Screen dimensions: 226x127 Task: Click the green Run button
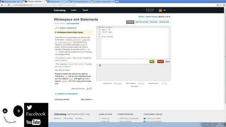pyautogui.click(x=152, y=61)
